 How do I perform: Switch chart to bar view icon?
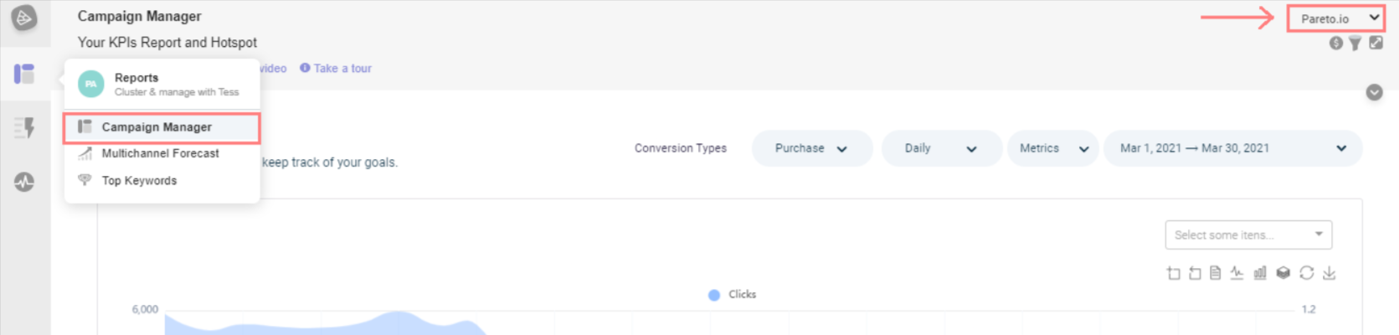click(x=1260, y=273)
